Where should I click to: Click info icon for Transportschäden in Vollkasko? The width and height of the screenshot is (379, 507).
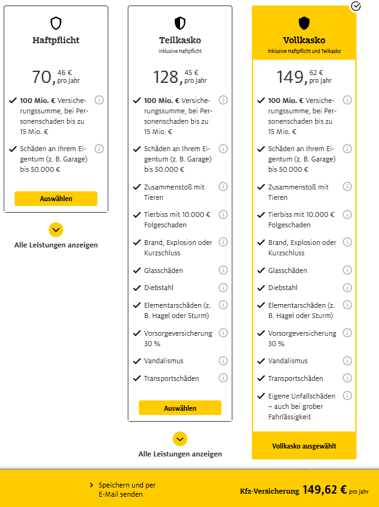pos(347,378)
